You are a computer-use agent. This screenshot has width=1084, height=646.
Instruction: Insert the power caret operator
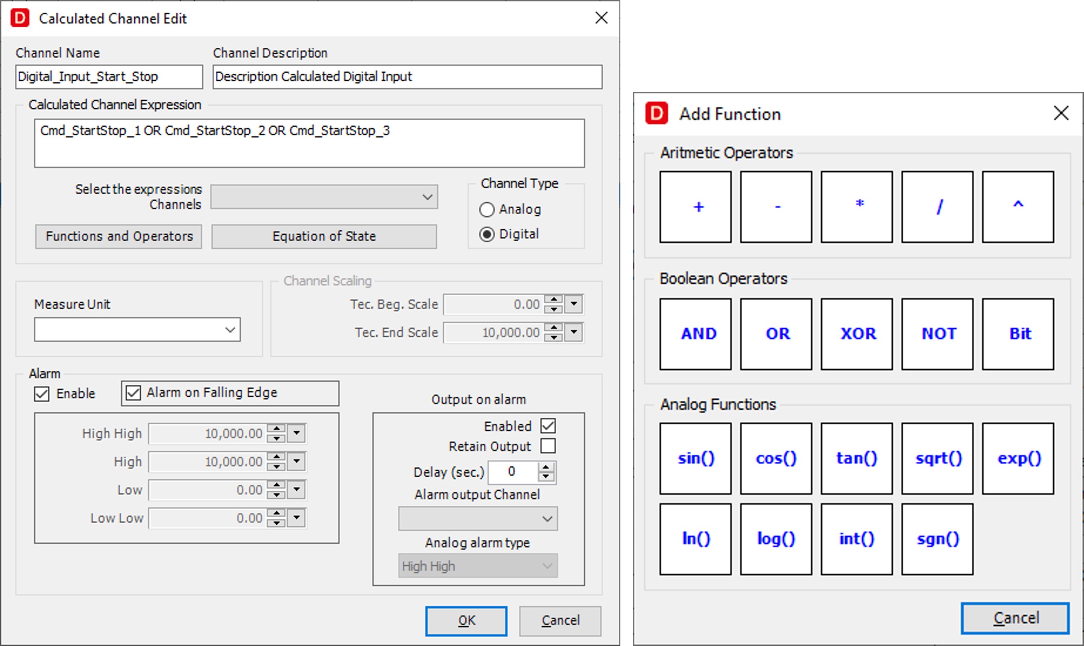pyautogui.click(x=1018, y=207)
